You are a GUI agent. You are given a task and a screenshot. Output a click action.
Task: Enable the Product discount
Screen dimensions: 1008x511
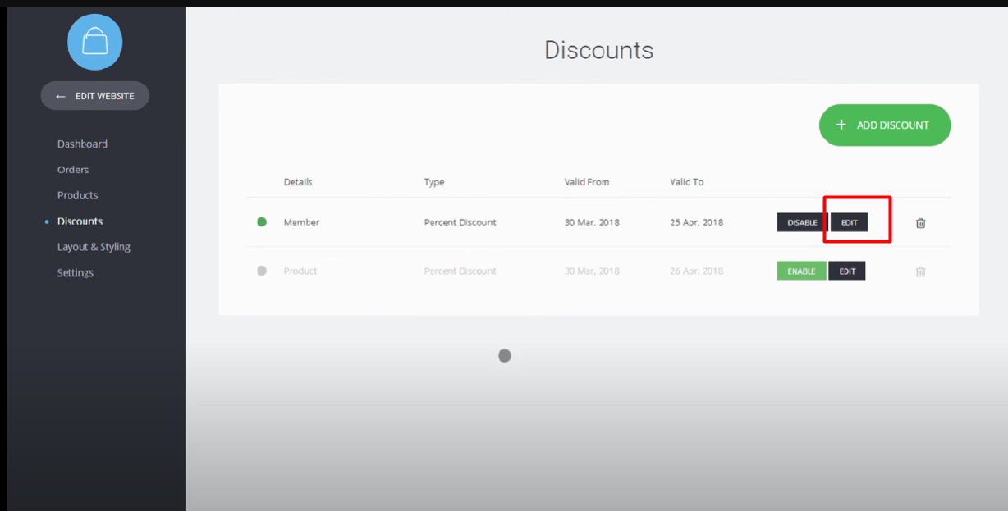pyautogui.click(x=801, y=271)
